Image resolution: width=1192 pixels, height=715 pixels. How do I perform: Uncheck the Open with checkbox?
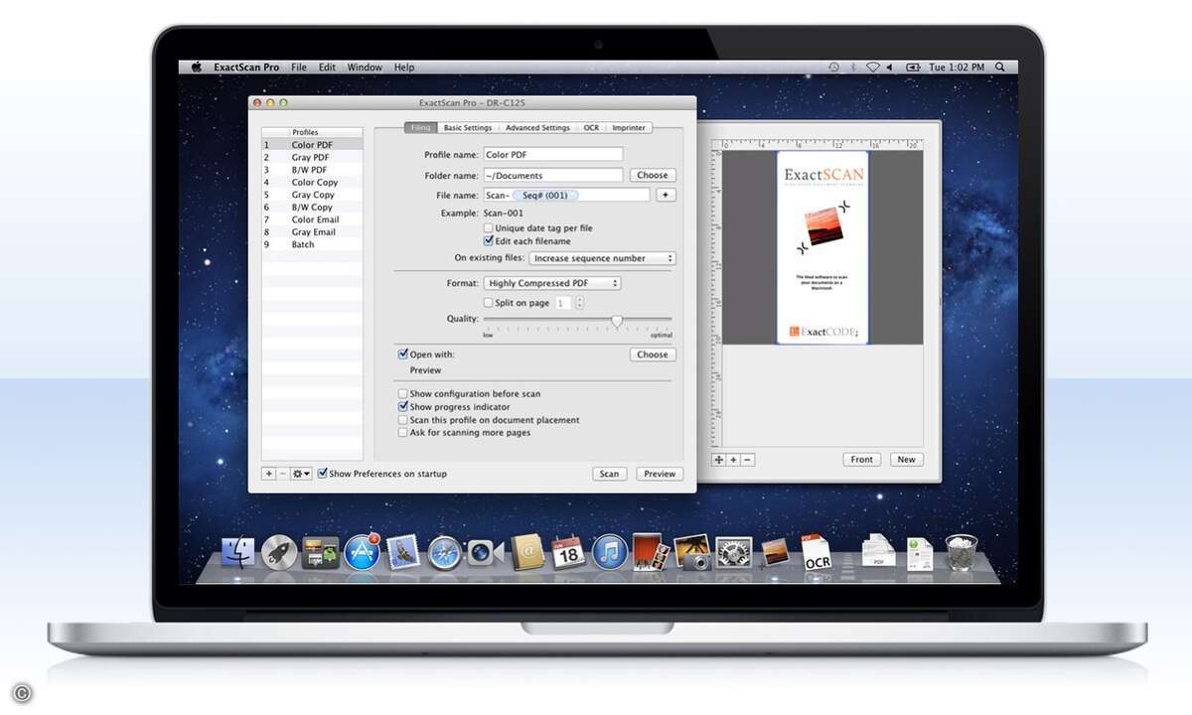click(402, 355)
